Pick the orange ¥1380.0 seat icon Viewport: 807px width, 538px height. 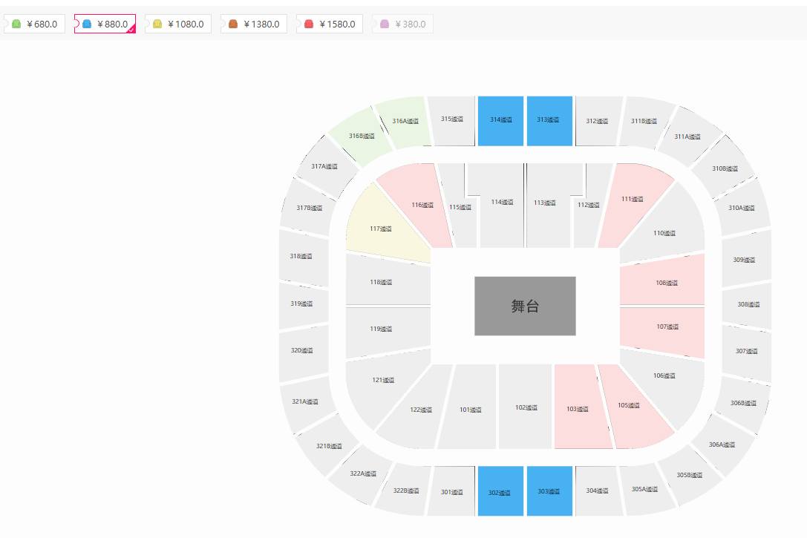(x=233, y=24)
